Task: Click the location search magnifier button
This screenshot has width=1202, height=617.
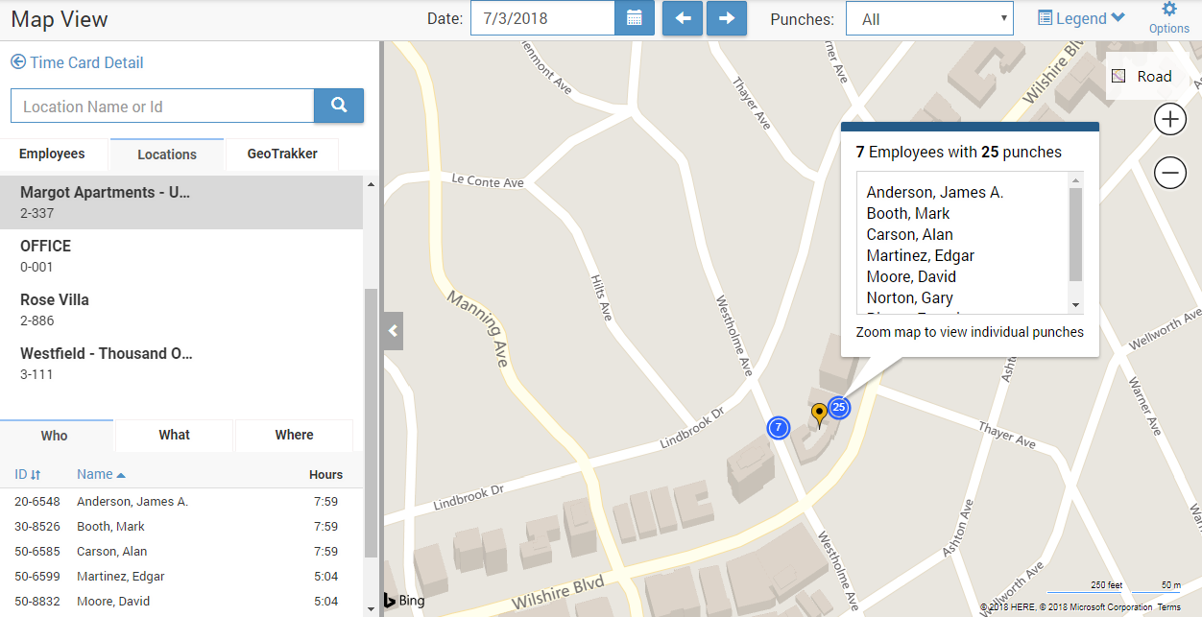Action: [339, 106]
